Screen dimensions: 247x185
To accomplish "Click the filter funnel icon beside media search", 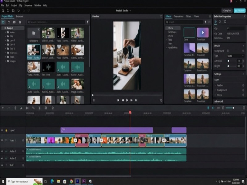I will click(87, 22).
